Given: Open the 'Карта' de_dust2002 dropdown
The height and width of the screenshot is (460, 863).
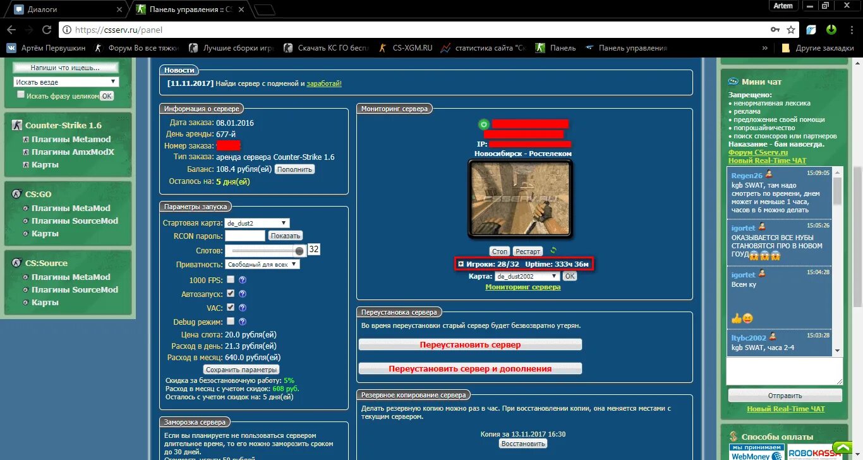Looking at the screenshot, I should [x=528, y=276].
